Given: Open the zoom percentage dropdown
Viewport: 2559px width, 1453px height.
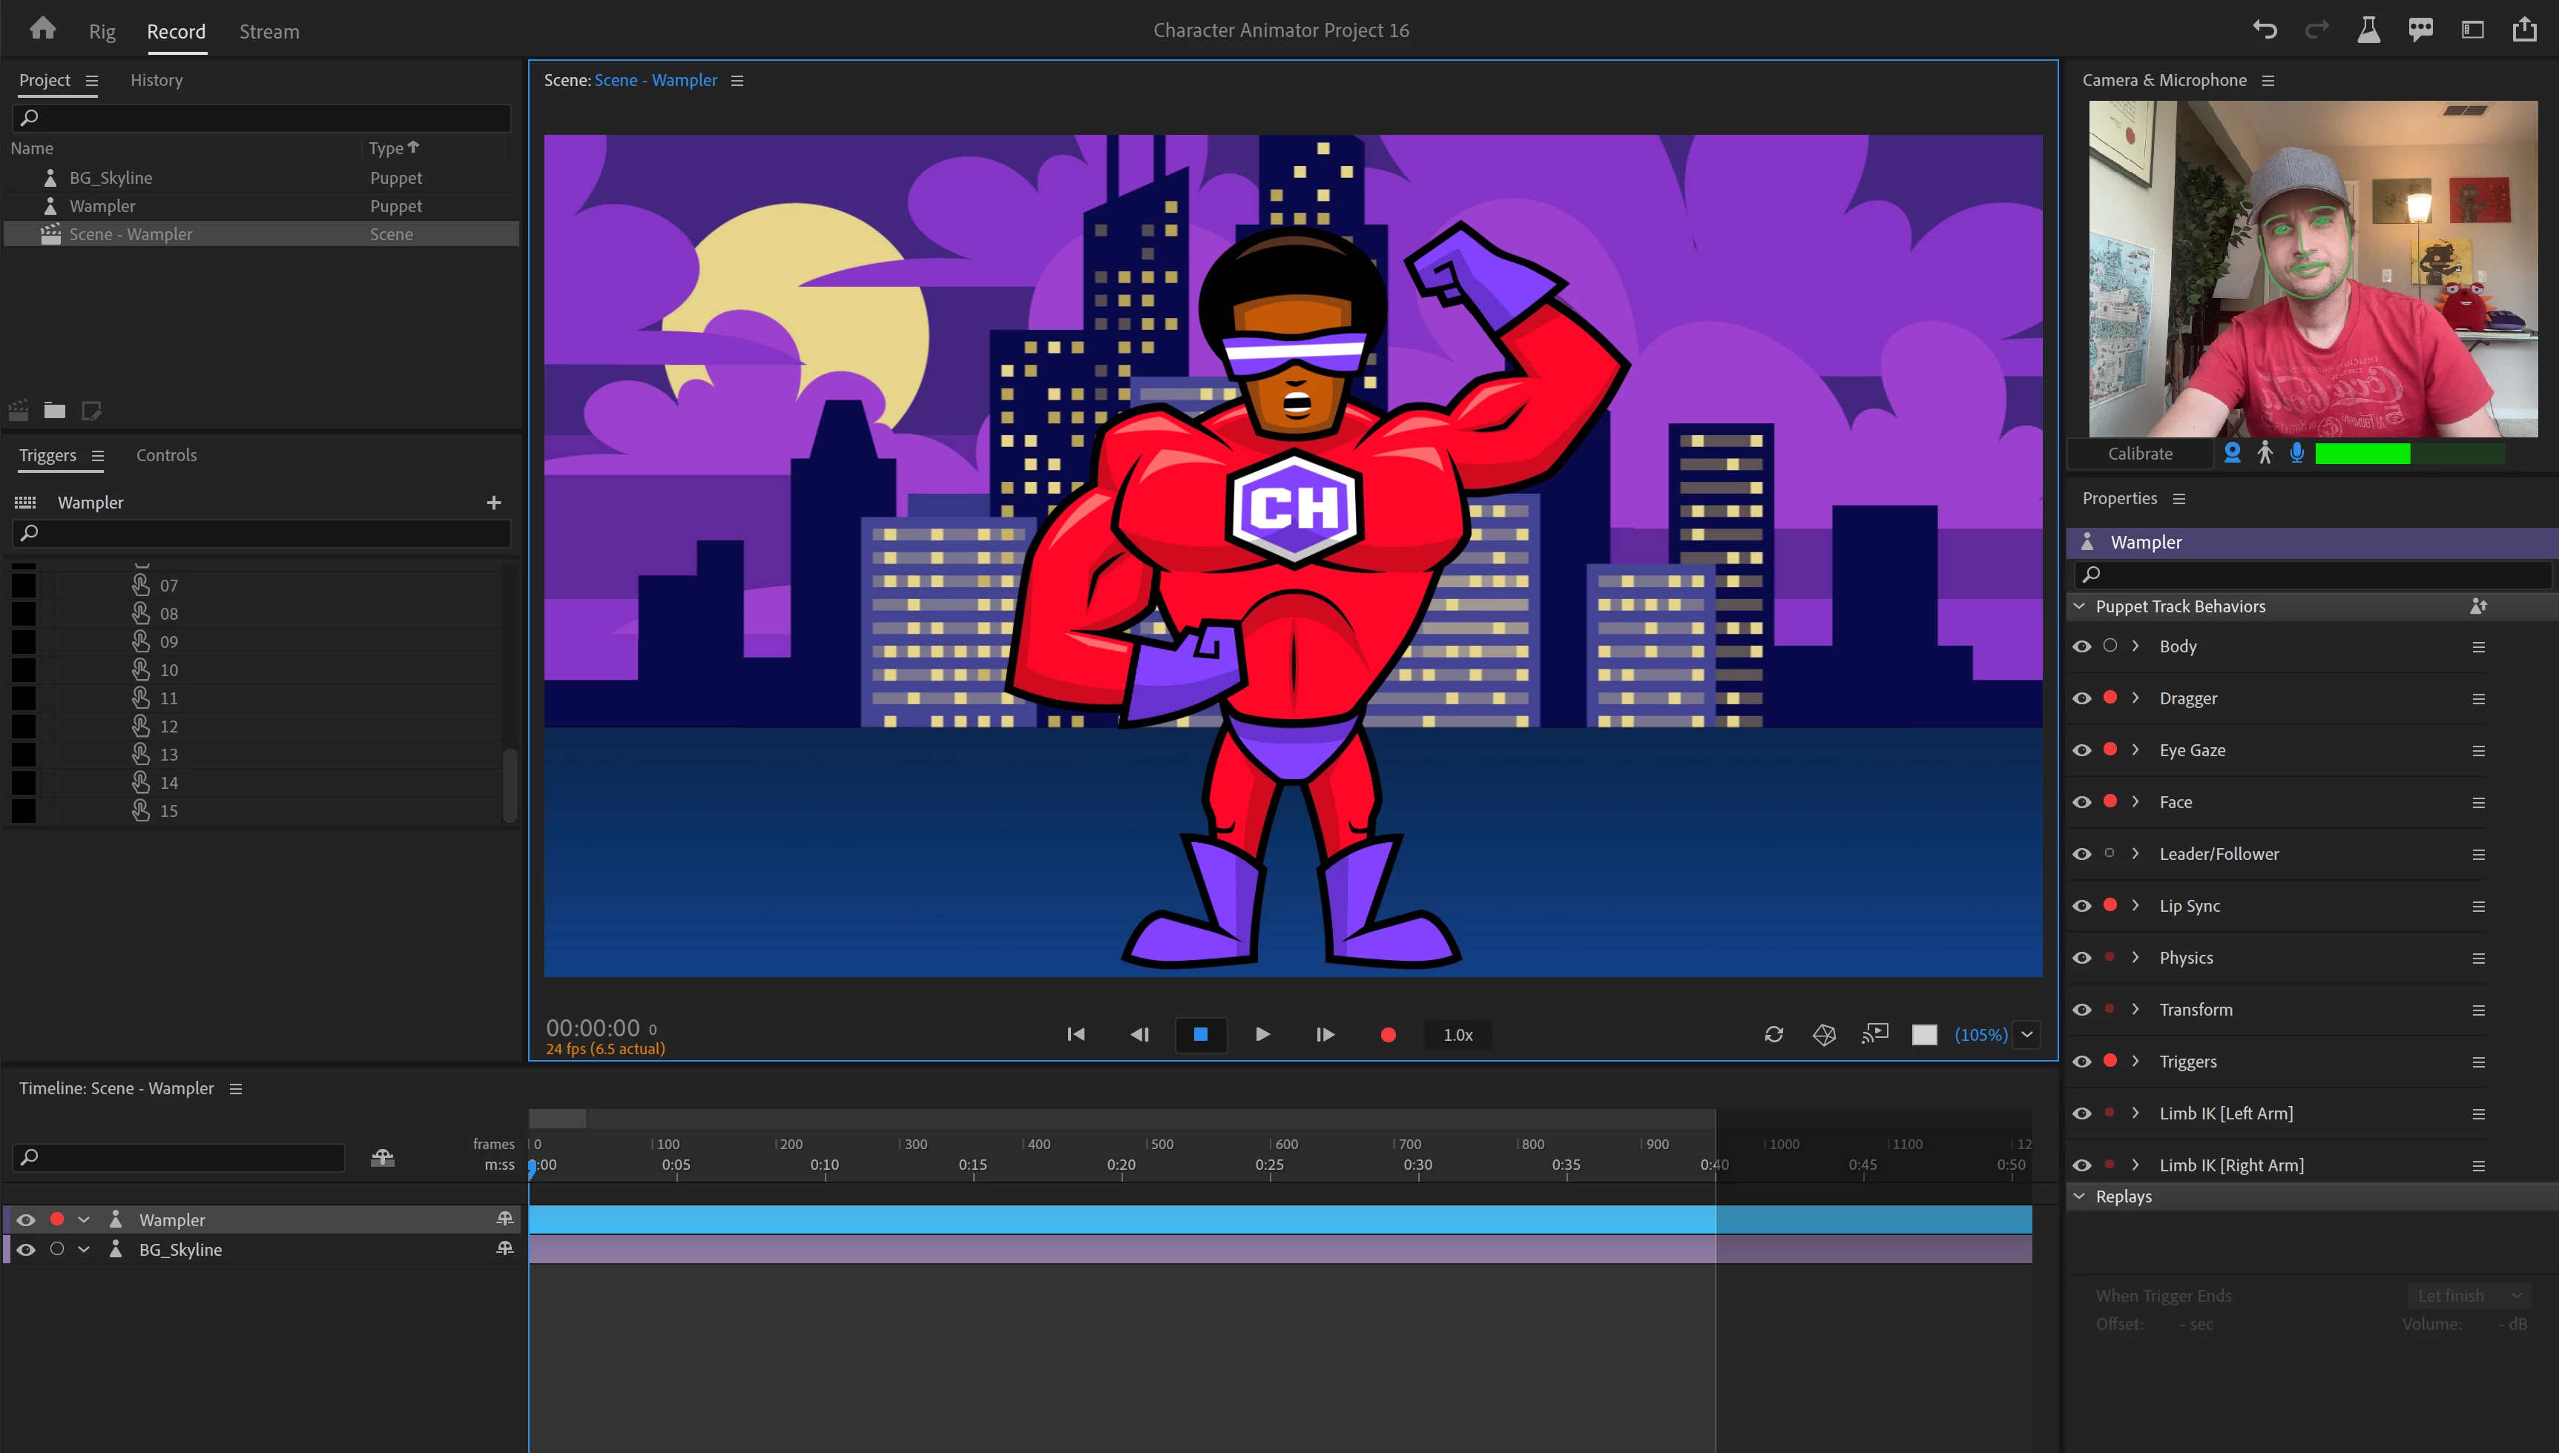Looking at the screenshot, I should point(2027,1035).
